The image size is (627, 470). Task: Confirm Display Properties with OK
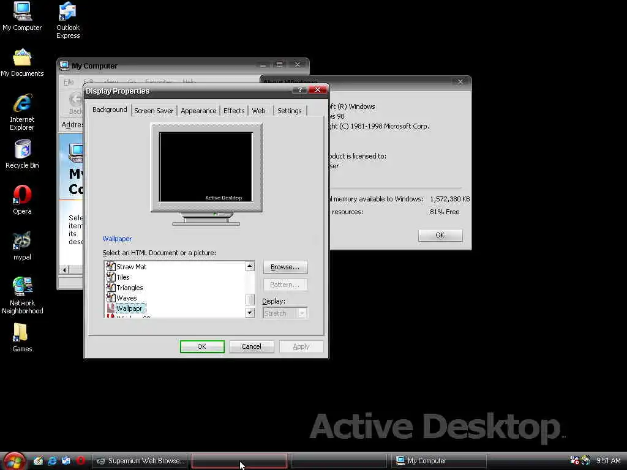pyautogui.click(x=202, y=346)
